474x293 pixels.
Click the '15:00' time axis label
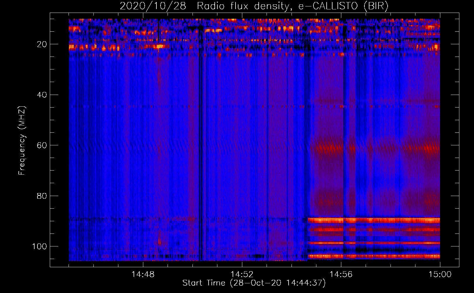tap(440, 275)
